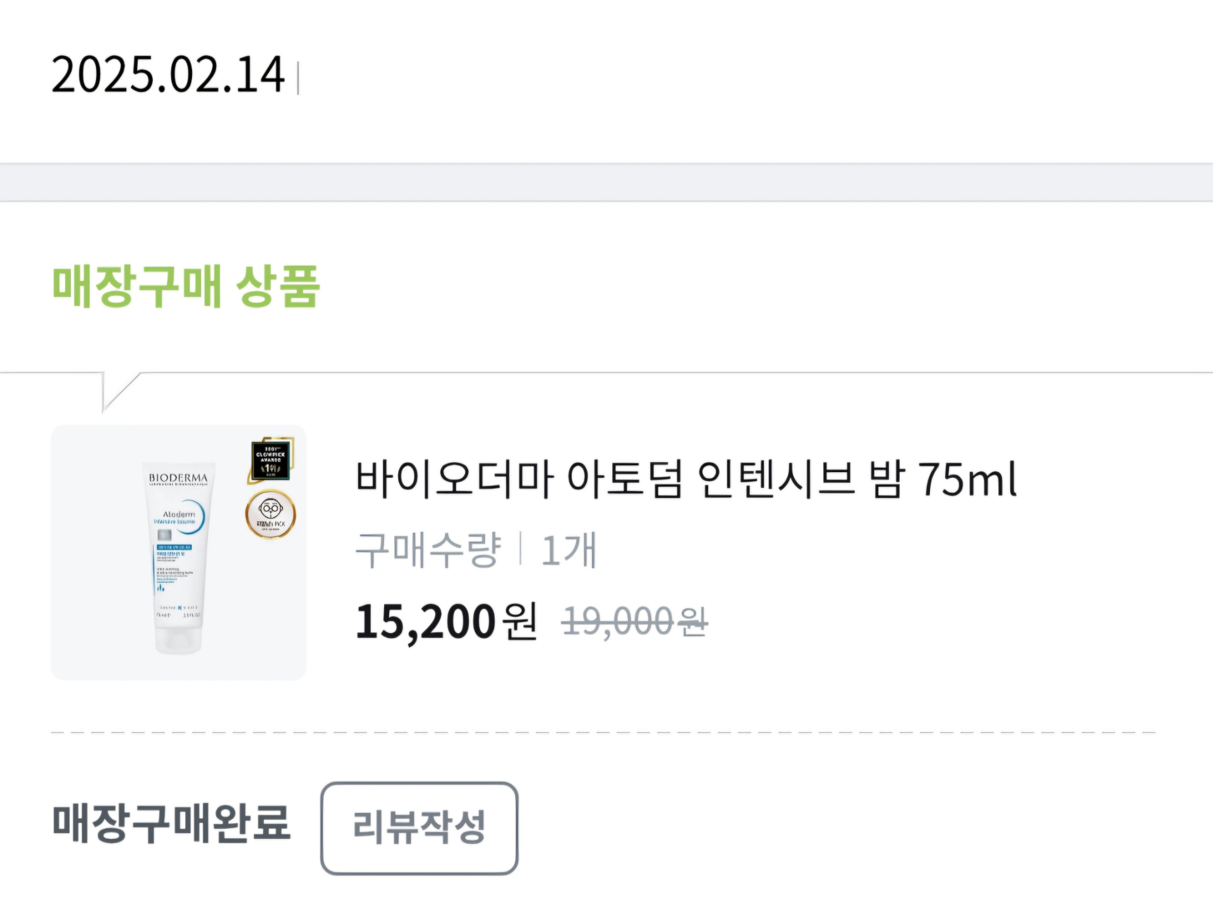Click the divider beside 구매수량
Image resolution: width=1213 pixels, height=914 pixels.
tap(521, 549)
